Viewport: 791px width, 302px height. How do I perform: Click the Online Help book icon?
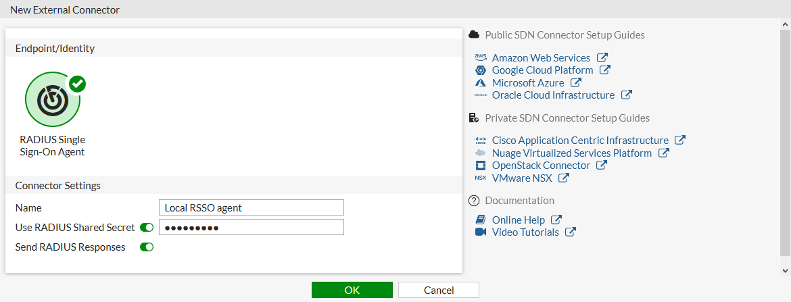[481, 220]
